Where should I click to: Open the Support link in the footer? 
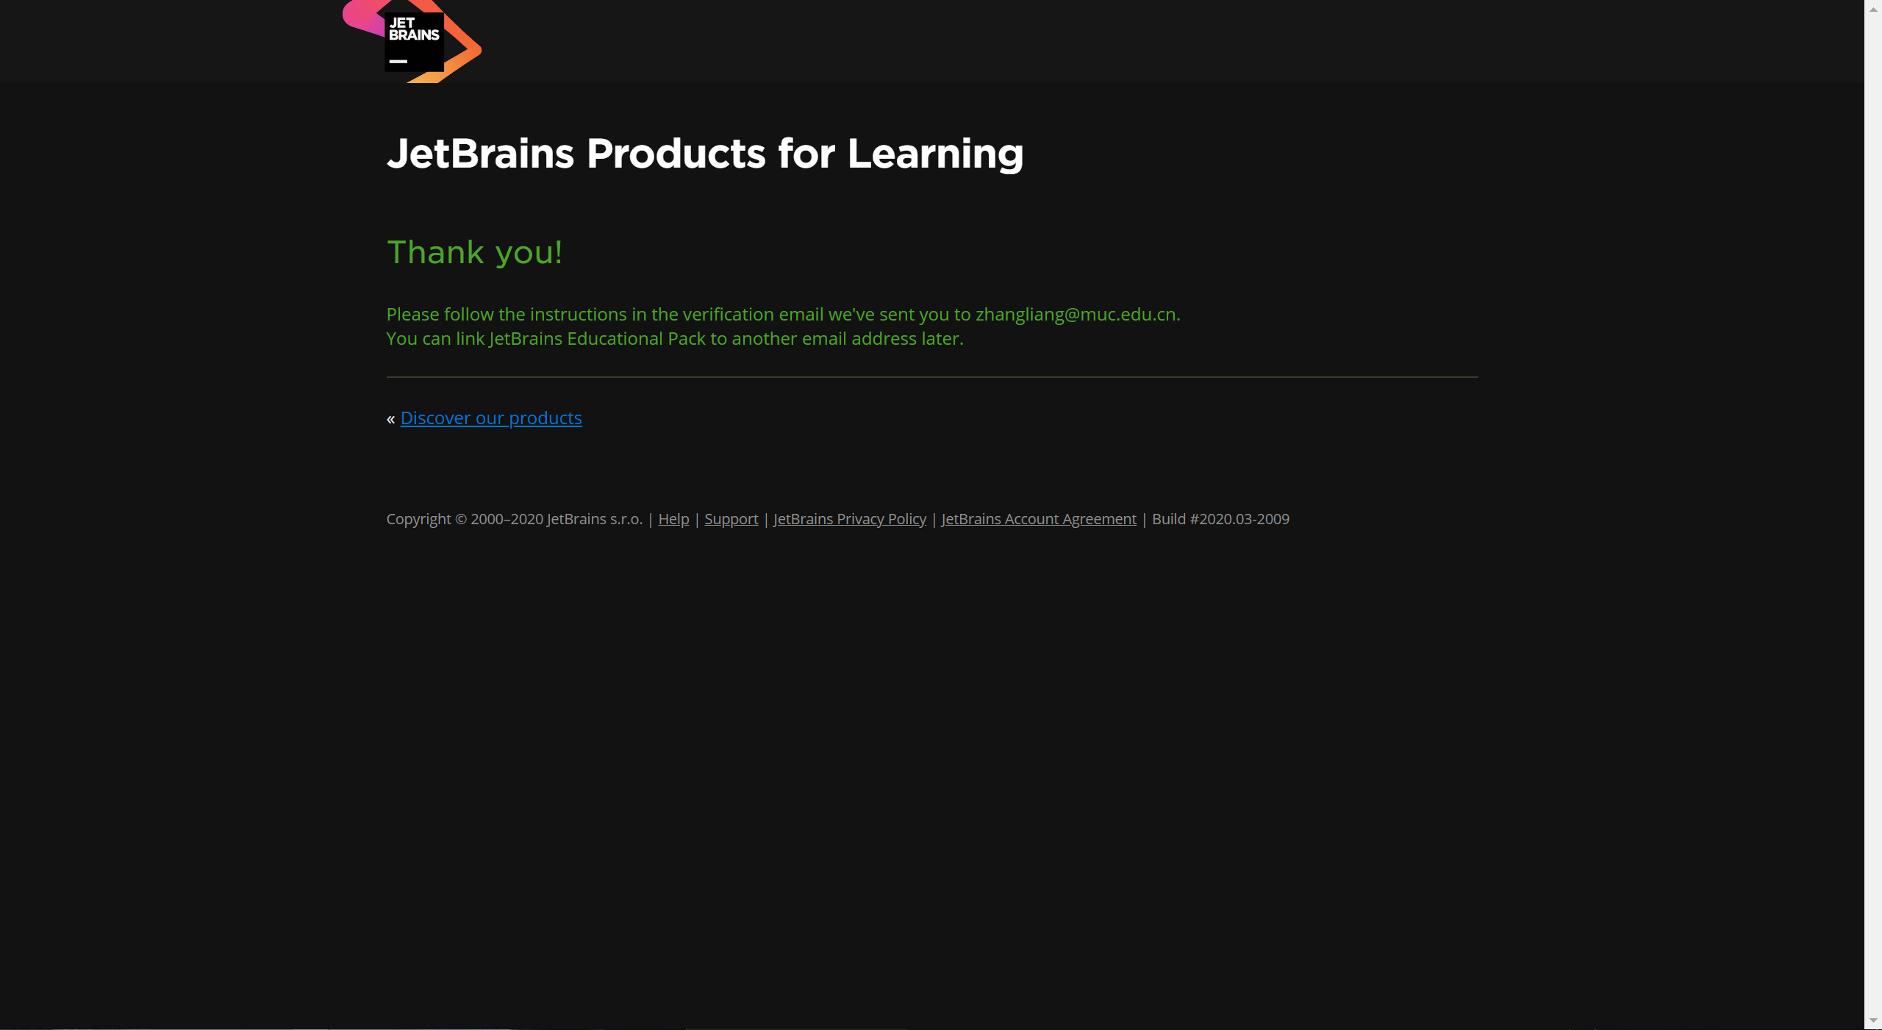pyautogui.click(x=731, y=519)
